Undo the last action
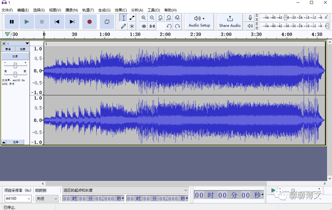The height and width of the screenshot is (210, 332). pyautogui.click(x=169, y=26)
